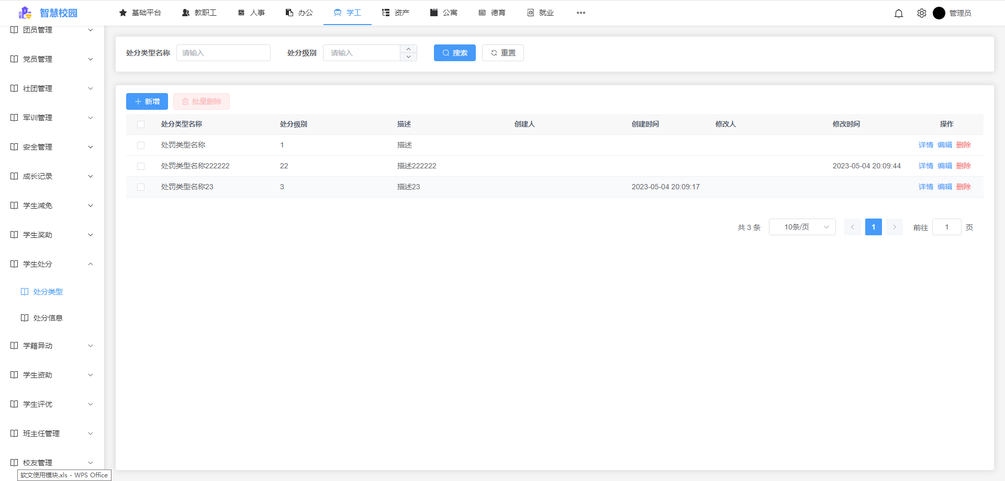The width and height of the screenshot is (1005, 481).
Task: Collapse the 学生处分 sidebar menu
Action: [90, 264]
